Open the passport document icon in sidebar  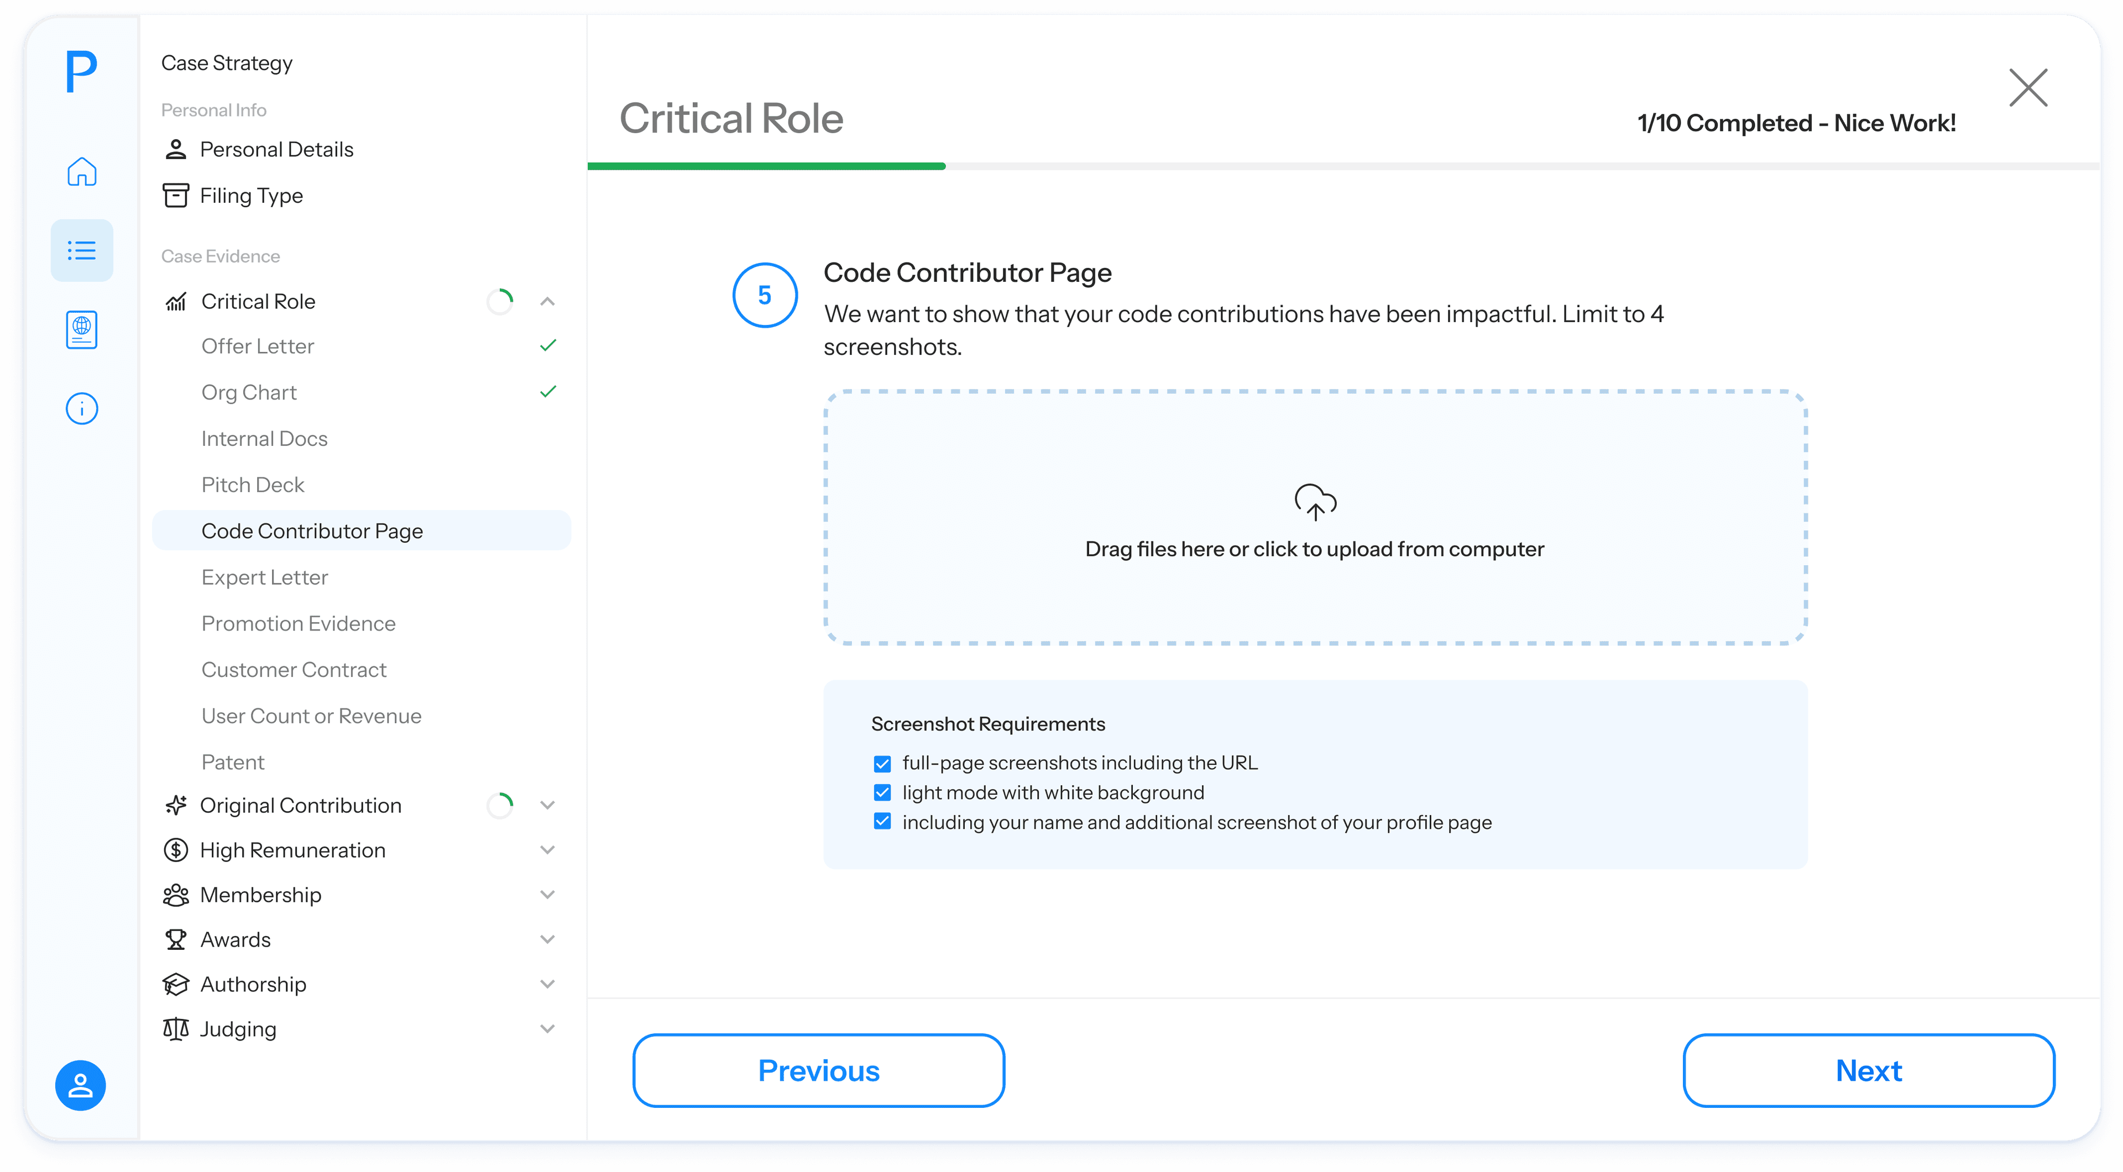pos(82,329)
